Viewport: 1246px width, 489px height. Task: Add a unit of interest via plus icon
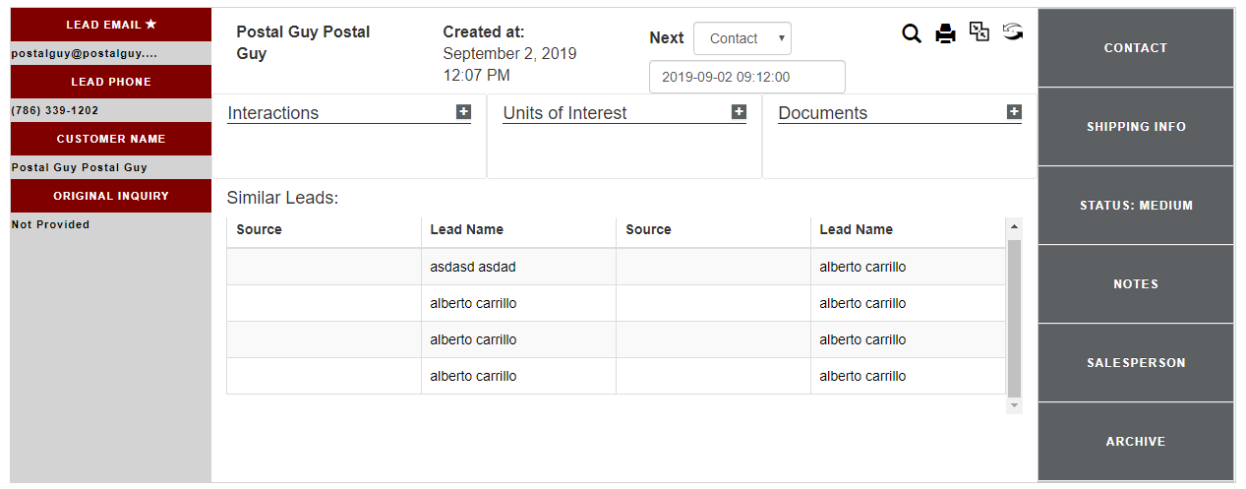click(739, 112)
